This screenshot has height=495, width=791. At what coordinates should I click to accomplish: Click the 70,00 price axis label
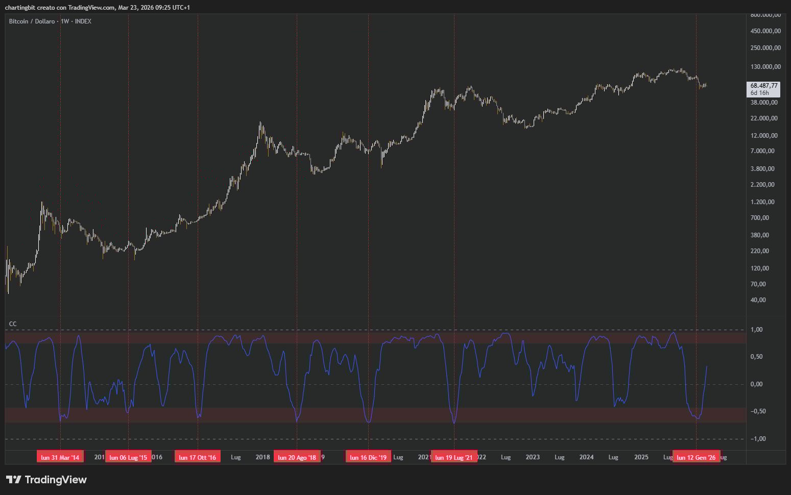tap(758, 284)
